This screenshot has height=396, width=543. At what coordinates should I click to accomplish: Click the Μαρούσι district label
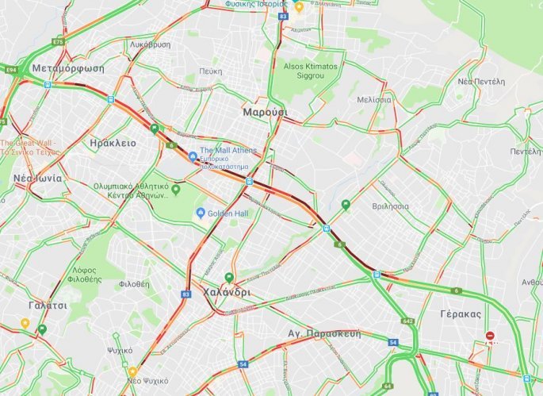pyautogui.click(x=266, y=113)
